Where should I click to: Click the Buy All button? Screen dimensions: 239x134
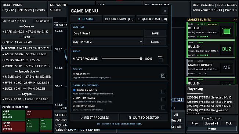[176, 120]
